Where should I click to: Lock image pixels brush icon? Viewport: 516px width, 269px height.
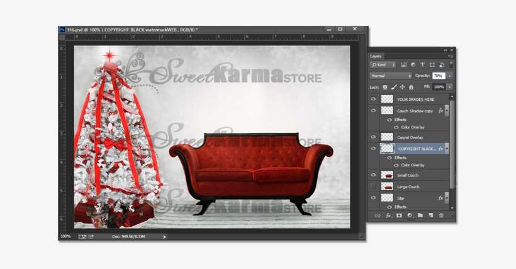point(393,88)
